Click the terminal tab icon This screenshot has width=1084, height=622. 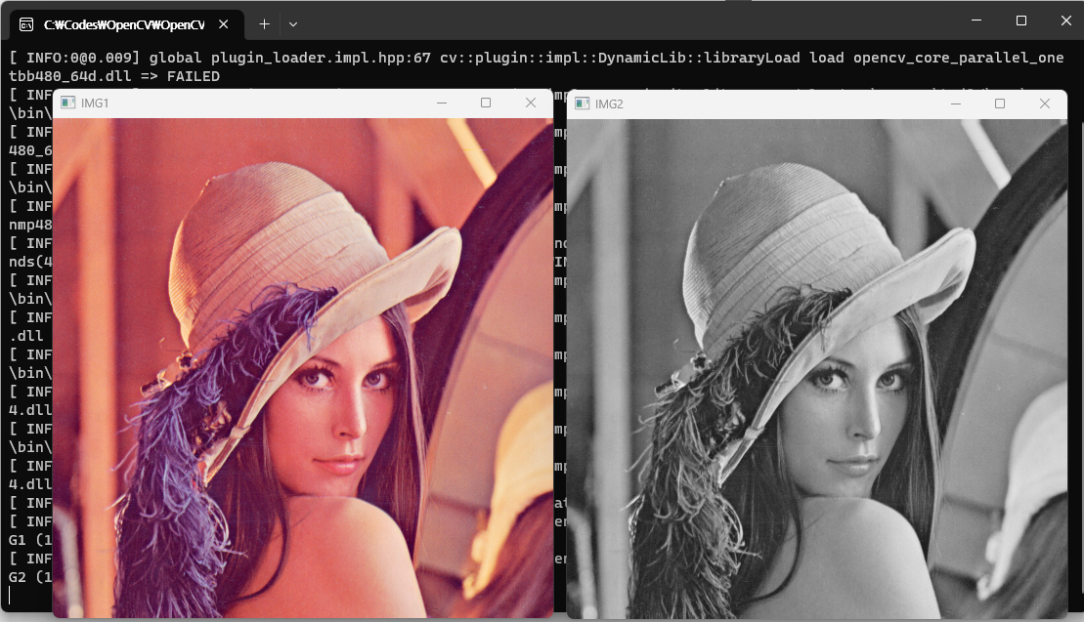(x=26, y=24)
